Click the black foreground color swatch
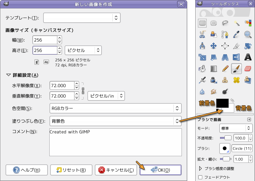The width and height of the screenshot is (255, 181). pos(222,103)
